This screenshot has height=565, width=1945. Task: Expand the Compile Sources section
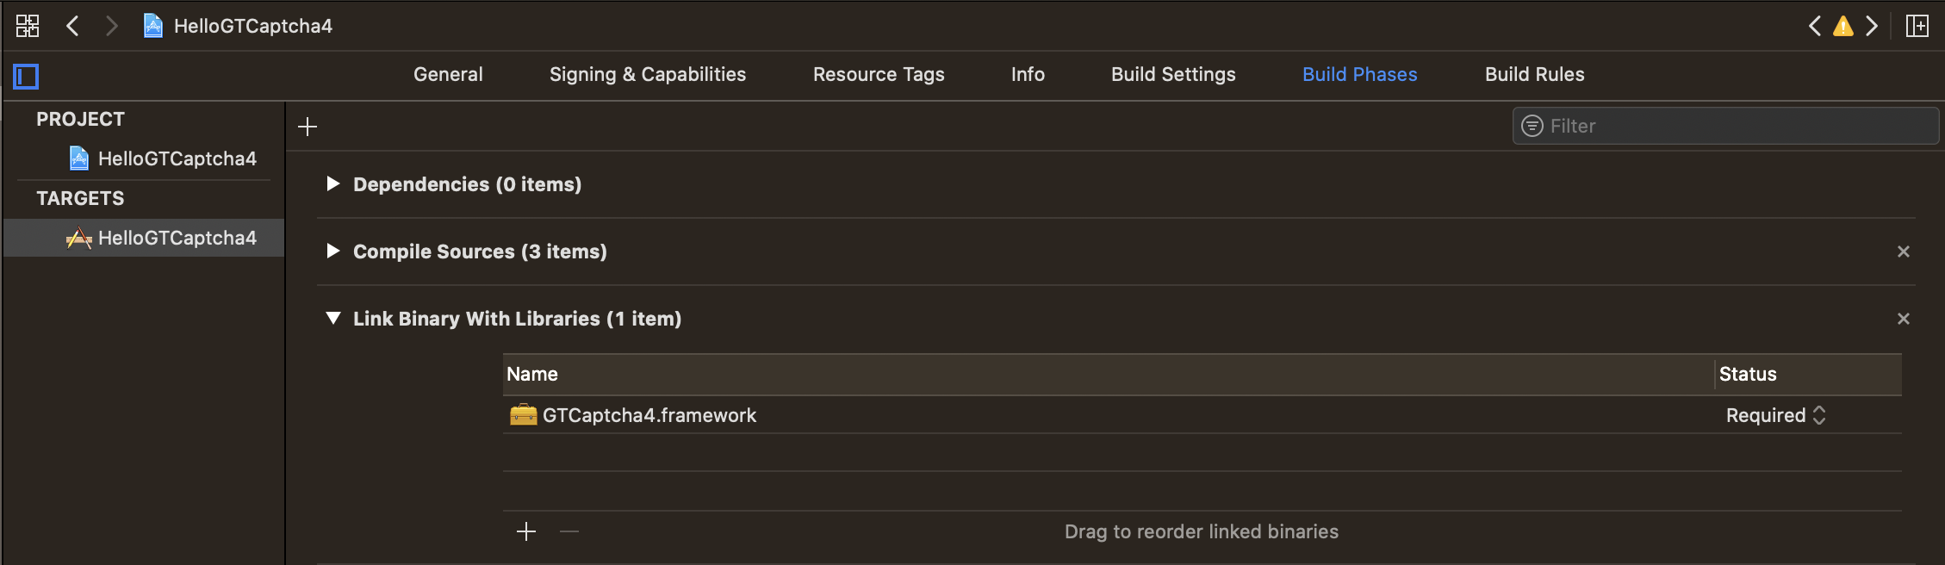click(x=333, y=251)
